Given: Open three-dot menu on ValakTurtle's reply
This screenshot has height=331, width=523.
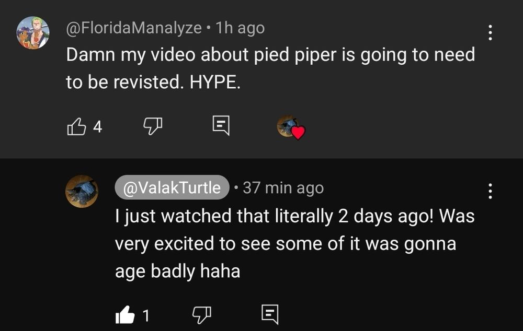Looking at the screenshot, I should [x=490, y=191].
